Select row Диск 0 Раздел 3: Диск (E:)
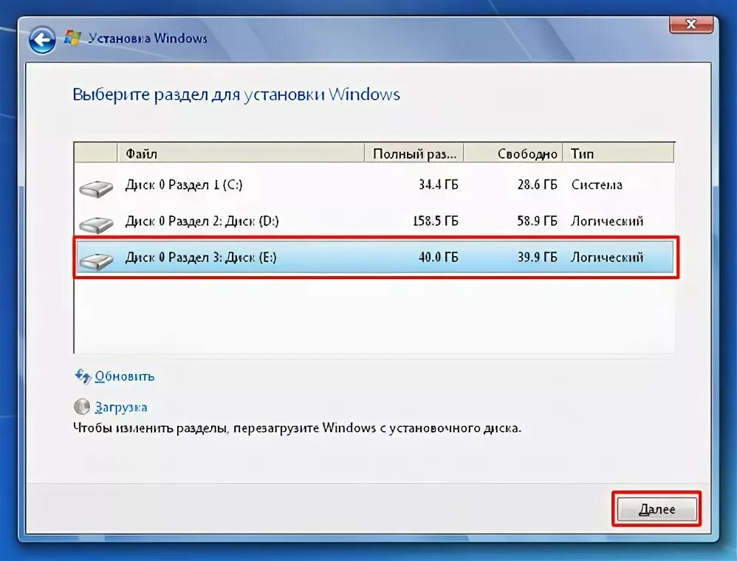This screenshot has width=737, height=561. tap(374, 257)
